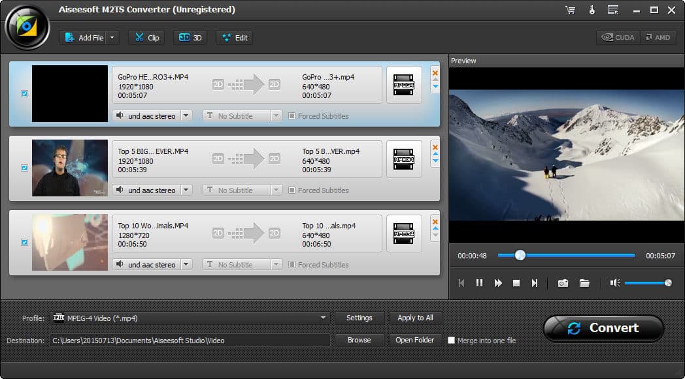Mute the preview audio speaker icon

[615, 283]
